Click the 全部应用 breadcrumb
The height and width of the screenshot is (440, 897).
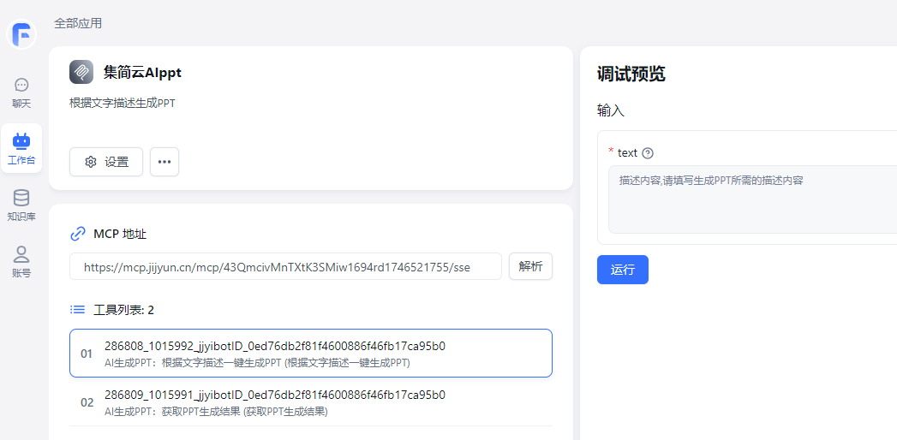[78, 23]
